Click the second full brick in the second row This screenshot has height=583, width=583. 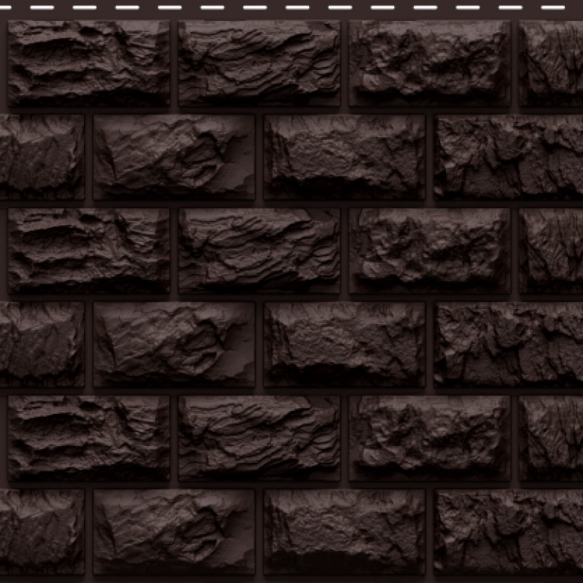(345, 157)
